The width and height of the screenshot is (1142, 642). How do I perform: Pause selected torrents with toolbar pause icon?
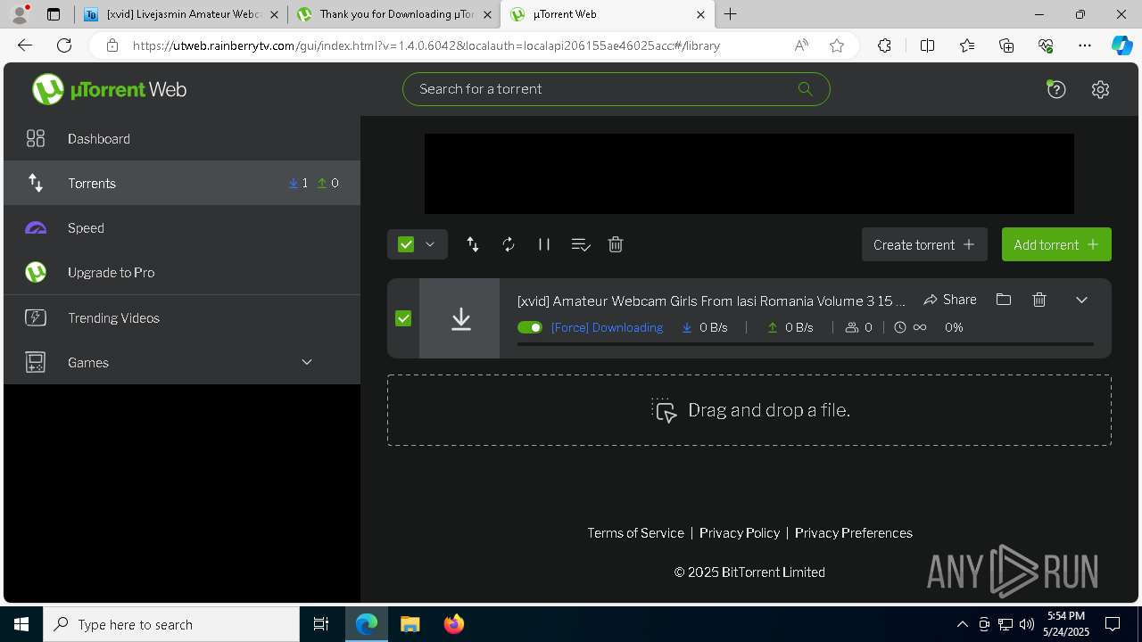click(x=544, y=244)
